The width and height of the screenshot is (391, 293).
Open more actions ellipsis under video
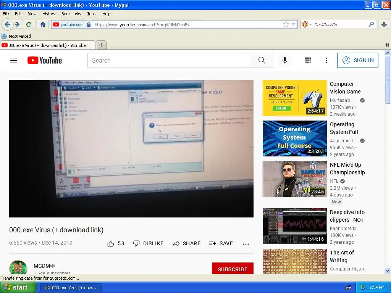point(246,244)
